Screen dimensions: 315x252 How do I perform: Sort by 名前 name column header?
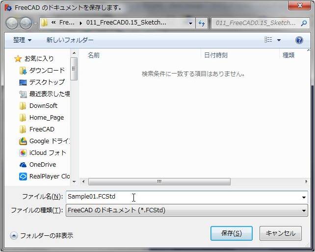[x=94, y=55]
